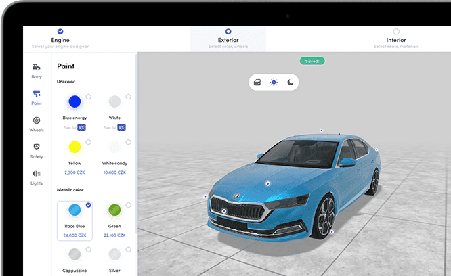Select the Green metallic radio button
Viewport: 451px width, 276px height.
pos(128,205)
